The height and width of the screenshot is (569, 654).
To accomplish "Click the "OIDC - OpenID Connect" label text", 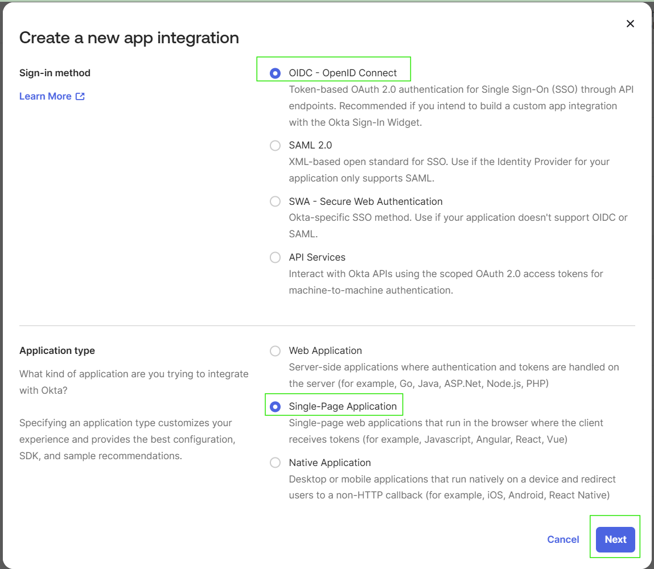I will (343, 73).
